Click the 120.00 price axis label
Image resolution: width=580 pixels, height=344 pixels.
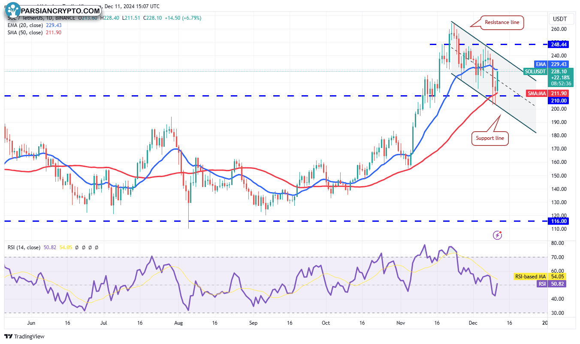pyautogui.click(x=559, y=216)
